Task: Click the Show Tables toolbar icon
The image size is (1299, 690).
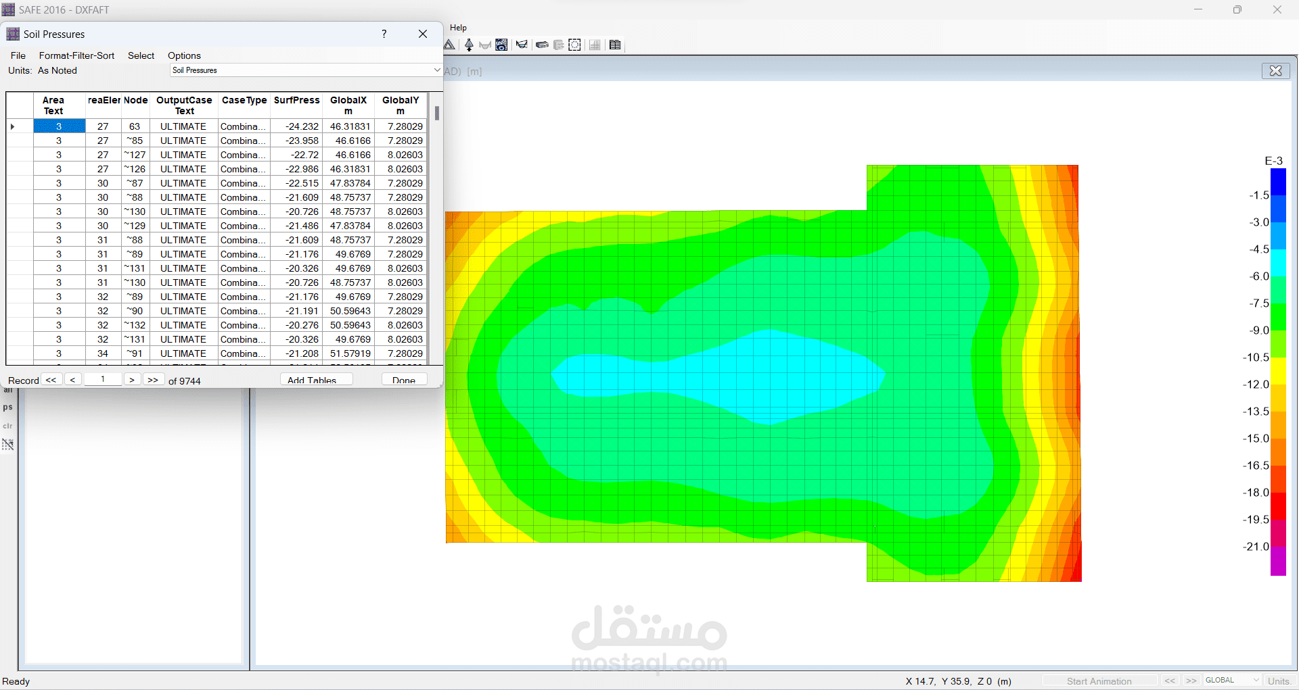Action: (x=615, y=45)
